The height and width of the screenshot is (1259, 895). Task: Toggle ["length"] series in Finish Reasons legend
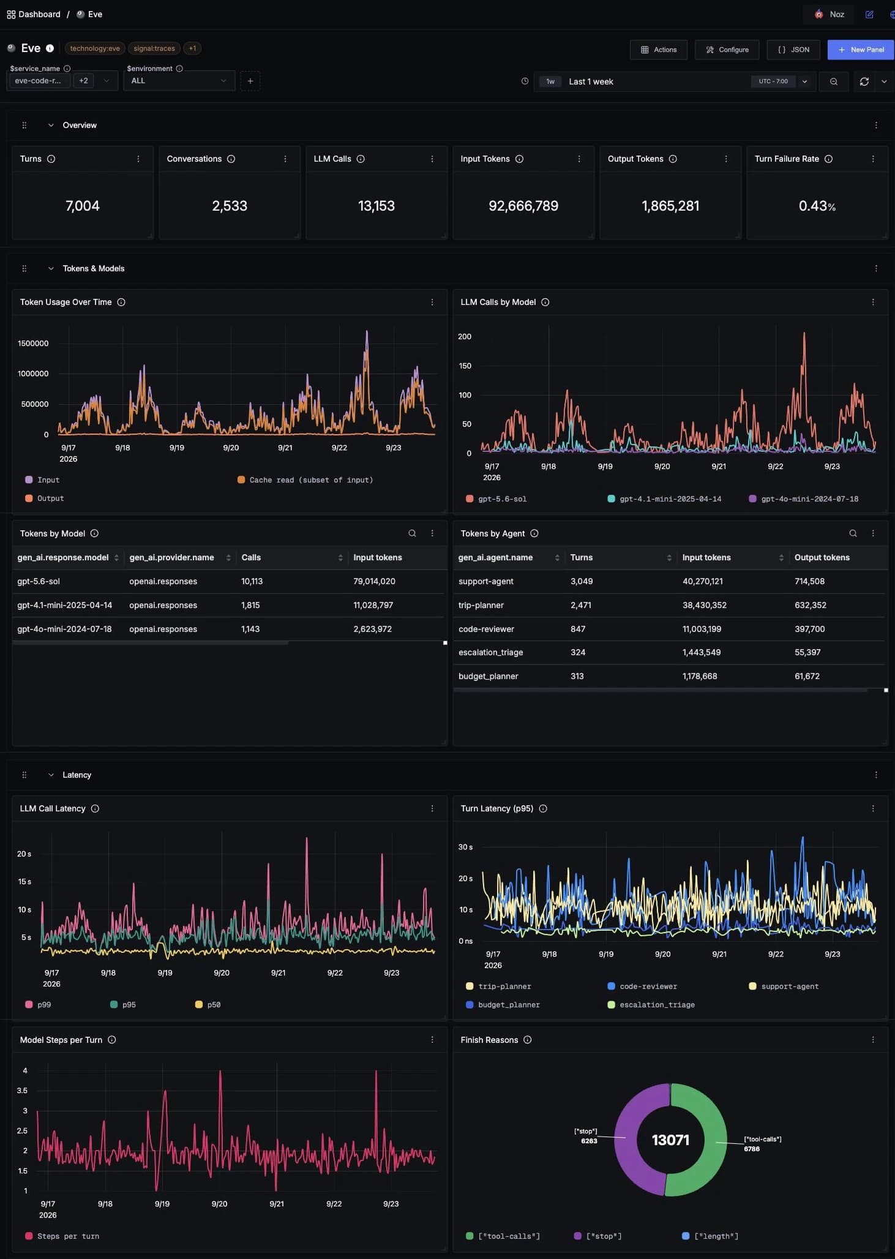710,1236
